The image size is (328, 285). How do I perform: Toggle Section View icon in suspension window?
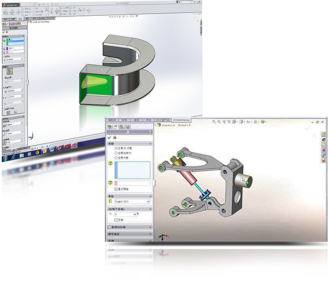[229, 122]
